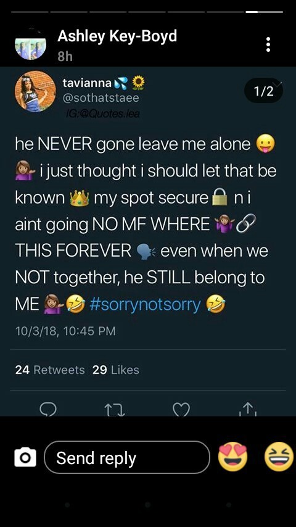Select the last story progress bar segment
296x527 pixels.
pyautogui.click(x=265, y=12)
